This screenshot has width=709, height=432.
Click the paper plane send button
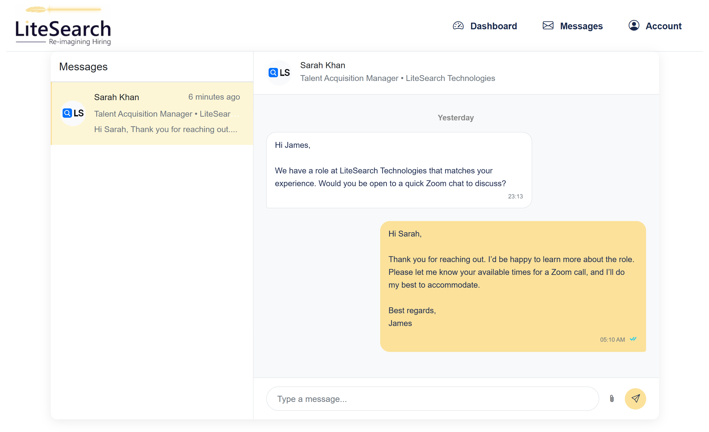635,398
